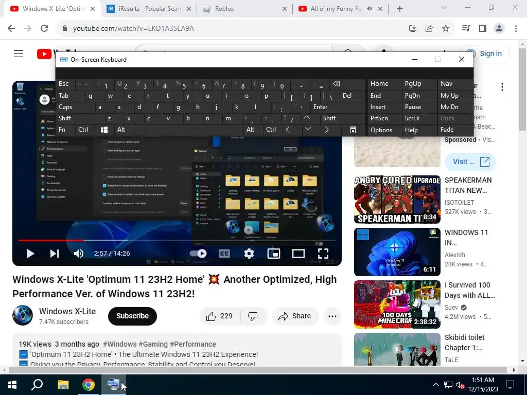Tap the Fade key
The height and width of the screenshot is (395, 527).
[454, 130]
